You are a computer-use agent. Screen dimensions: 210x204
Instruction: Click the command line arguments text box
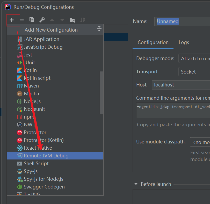click(173, 110)
